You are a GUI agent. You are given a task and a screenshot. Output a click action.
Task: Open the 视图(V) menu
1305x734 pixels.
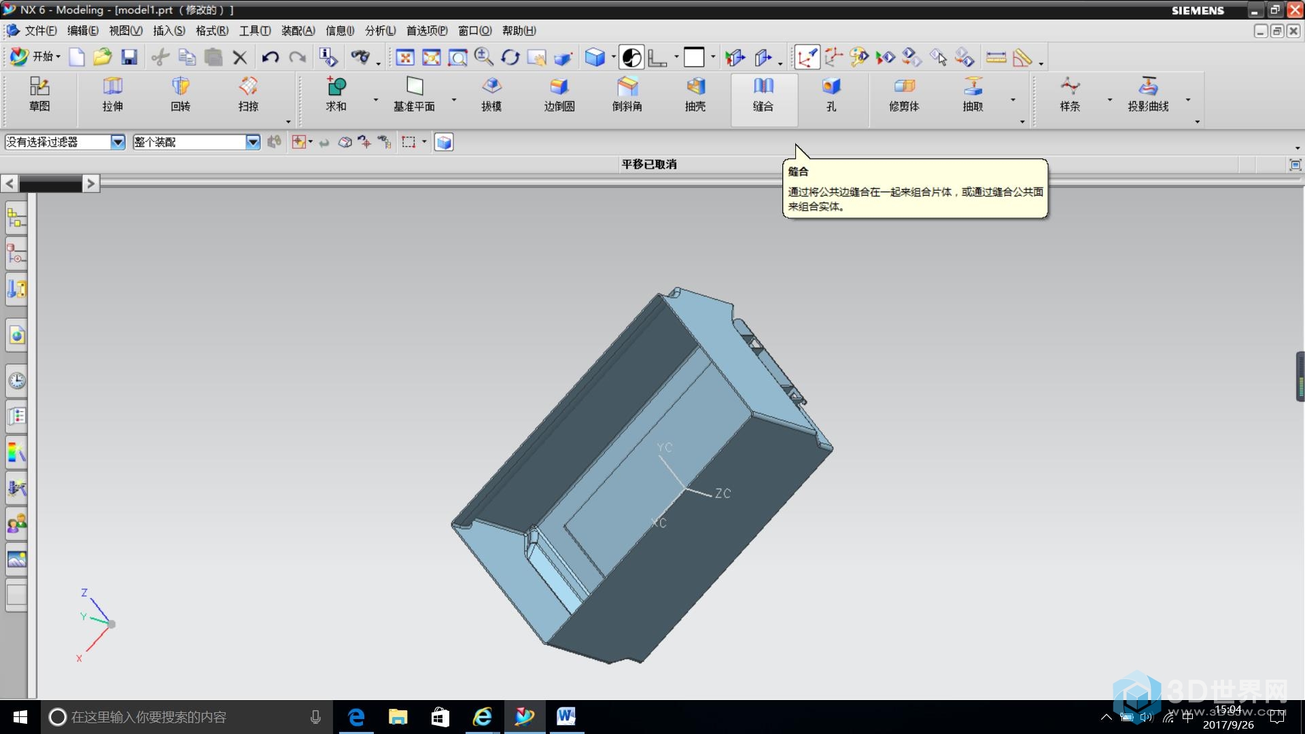coord(126,31)
